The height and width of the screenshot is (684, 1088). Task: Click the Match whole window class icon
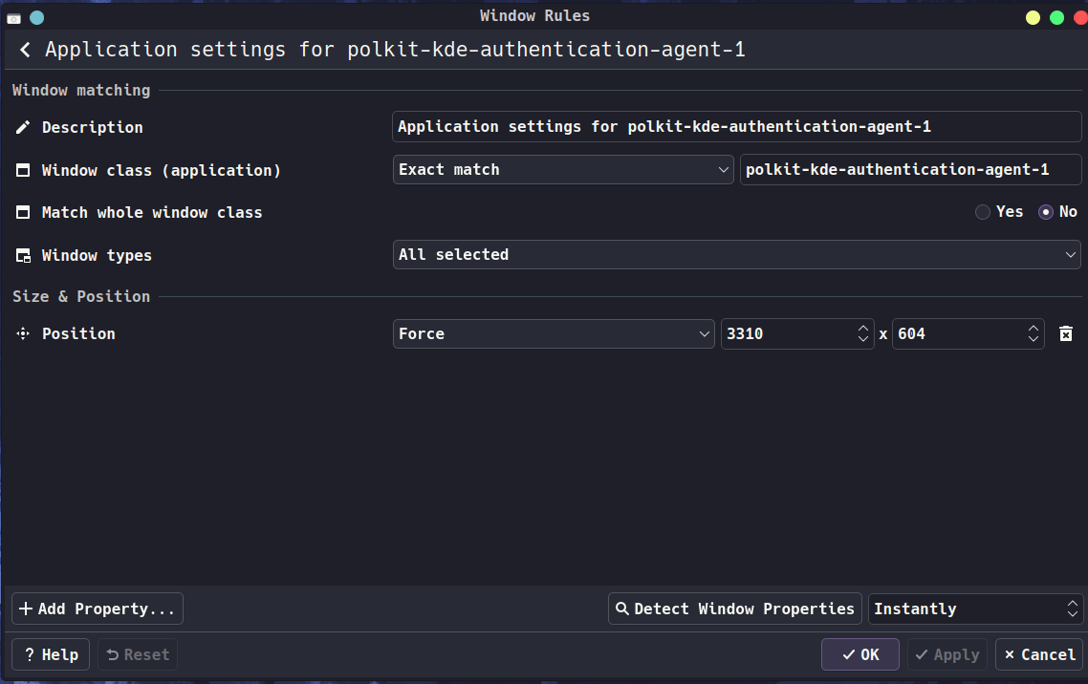23,212
